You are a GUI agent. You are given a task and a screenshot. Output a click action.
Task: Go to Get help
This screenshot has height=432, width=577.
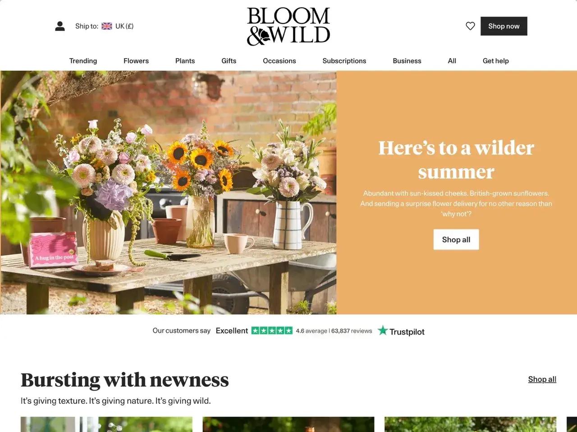coord(496,61)
